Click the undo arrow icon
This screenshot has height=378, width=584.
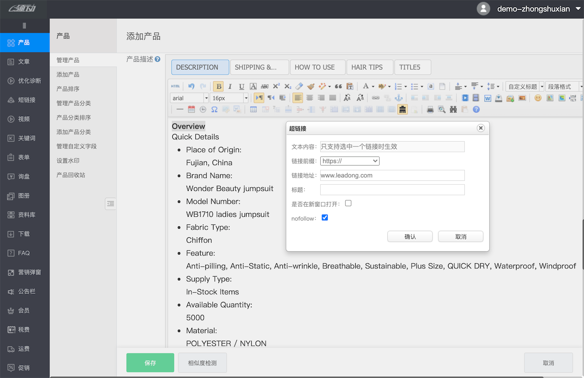(191, 86)
